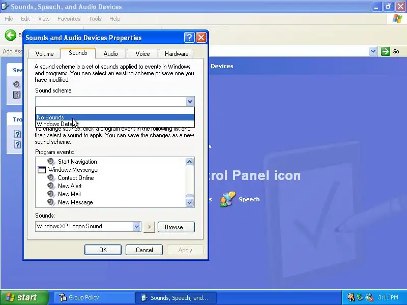
Task: Close the Sounds and Audio Devices dialog
Action: pyautogui.click(x=201, y=38)
